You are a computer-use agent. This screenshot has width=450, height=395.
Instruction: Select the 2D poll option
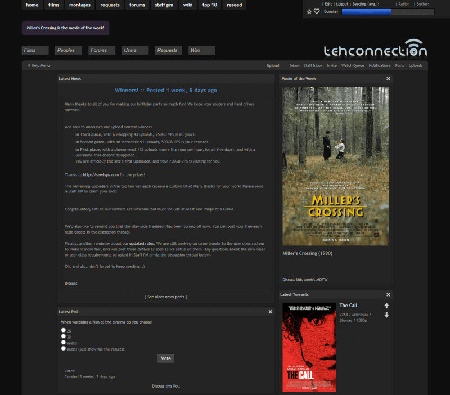(x=64, y=330)
